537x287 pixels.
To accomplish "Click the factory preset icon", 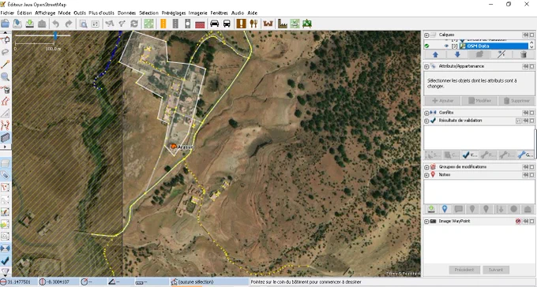I will [282, 24].
